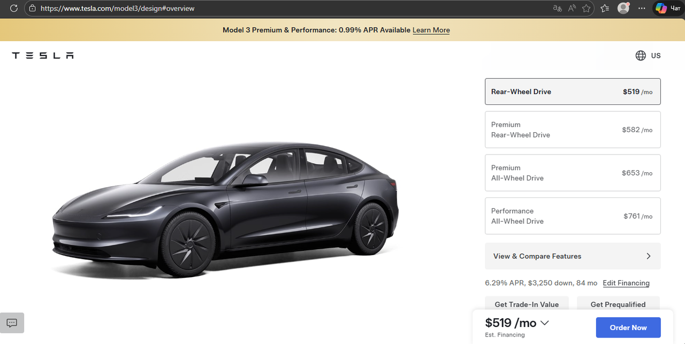This screenshot has height=344, width=685.
Task: Click the Order Now button
Action: coord(628,327)
